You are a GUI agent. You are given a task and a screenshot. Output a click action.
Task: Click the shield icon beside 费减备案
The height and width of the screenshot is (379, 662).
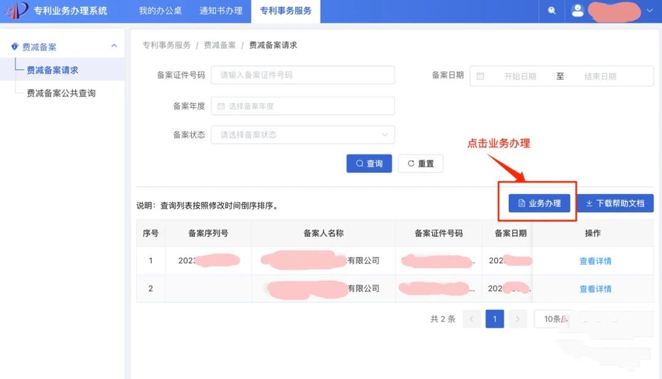coord(15,47)
